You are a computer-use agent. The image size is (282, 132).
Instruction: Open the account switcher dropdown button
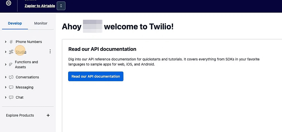[61, 6]
